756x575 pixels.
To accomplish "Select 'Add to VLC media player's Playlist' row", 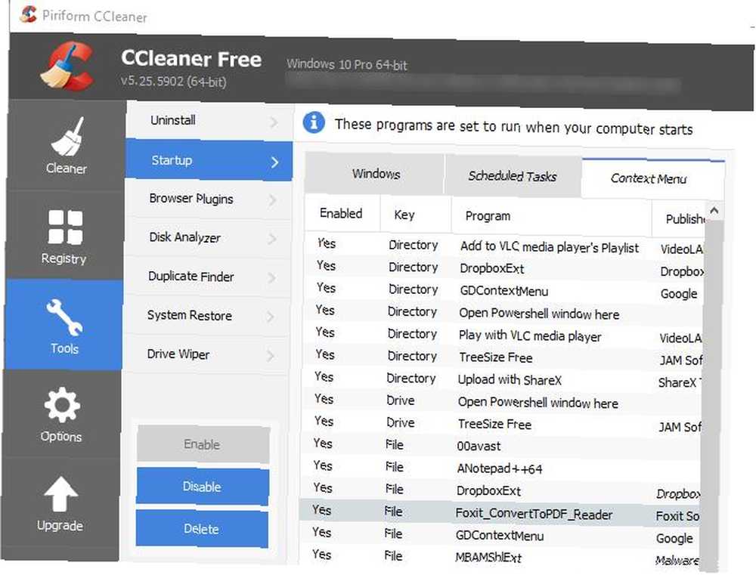I will point(503,247).
